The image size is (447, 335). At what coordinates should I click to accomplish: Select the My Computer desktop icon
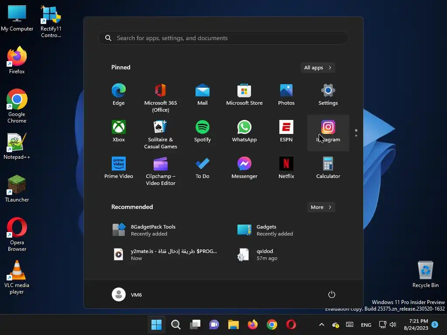point(17,18)
